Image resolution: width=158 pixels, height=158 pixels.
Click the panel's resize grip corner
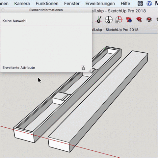[90, 70]
